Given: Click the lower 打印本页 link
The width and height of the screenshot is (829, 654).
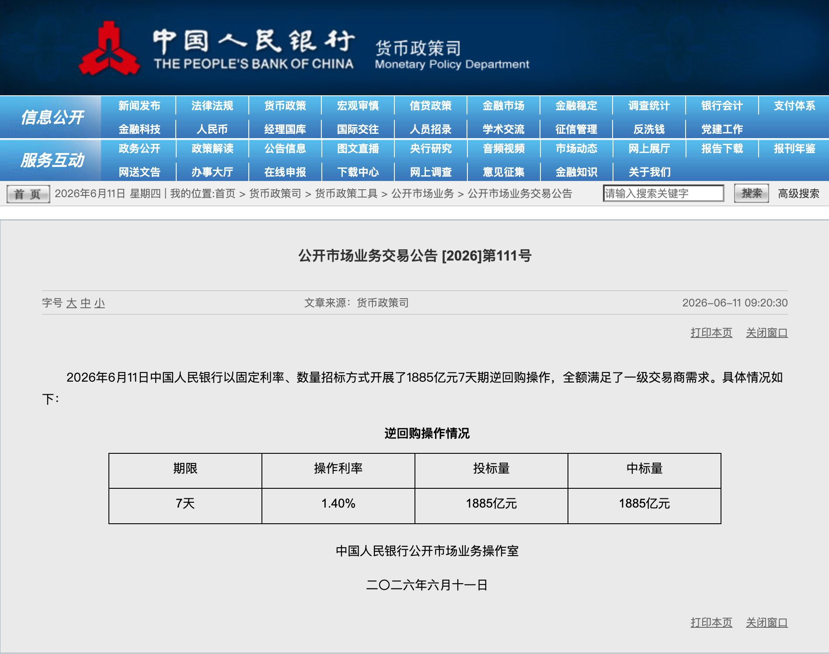Looking at the screenshot, I should click(x=711, y=623).
